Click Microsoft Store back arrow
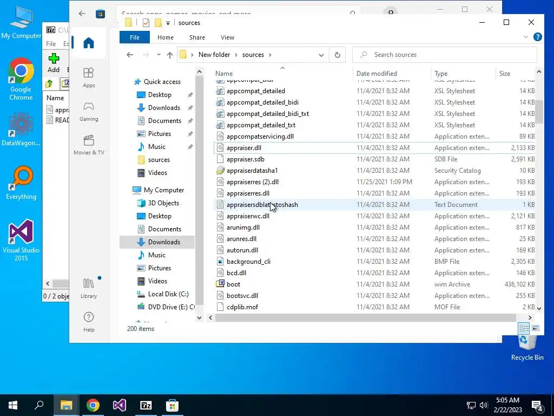Image resolution: width=554 pixels, height=416 pixels. pos(82,14)
